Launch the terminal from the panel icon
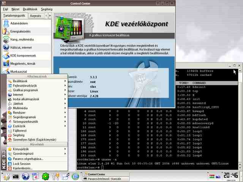243x182 pixels. click(x=16, y=176)
